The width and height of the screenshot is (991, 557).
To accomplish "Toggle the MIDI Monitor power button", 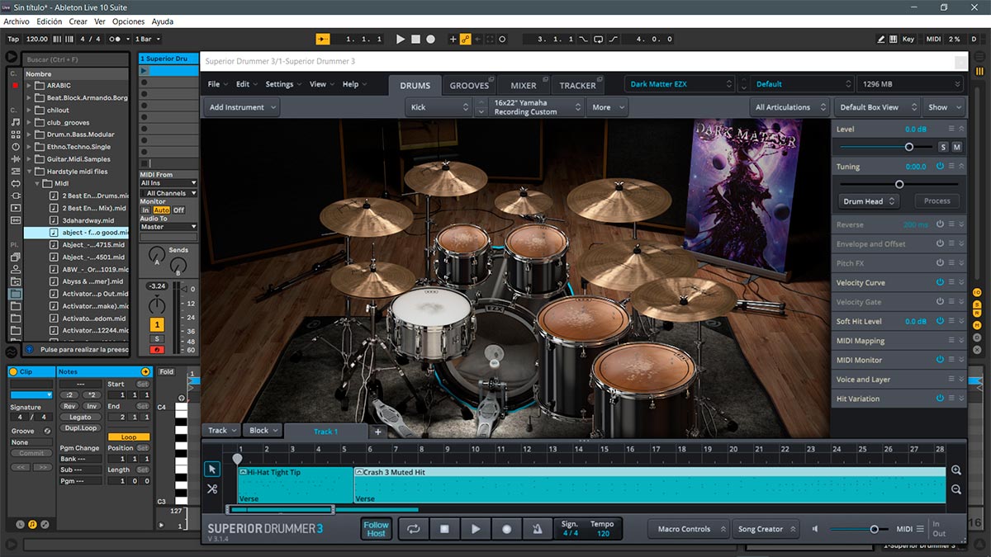I will (940, 360).
